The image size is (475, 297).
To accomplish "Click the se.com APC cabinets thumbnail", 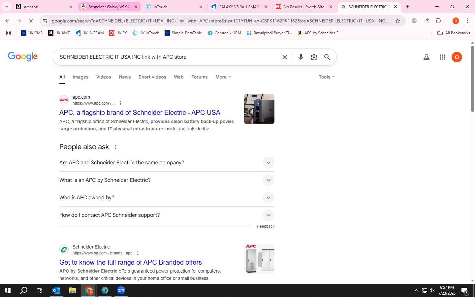I will [259, 259].
